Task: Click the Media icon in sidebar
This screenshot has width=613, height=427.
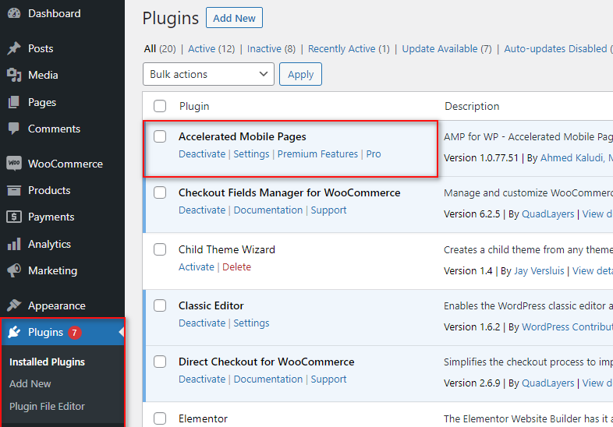Action: [x=14, y=75]
